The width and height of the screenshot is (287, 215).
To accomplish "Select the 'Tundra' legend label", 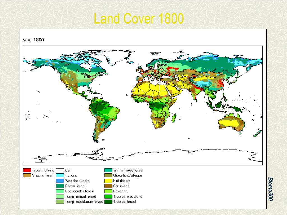I will point(71,175).
